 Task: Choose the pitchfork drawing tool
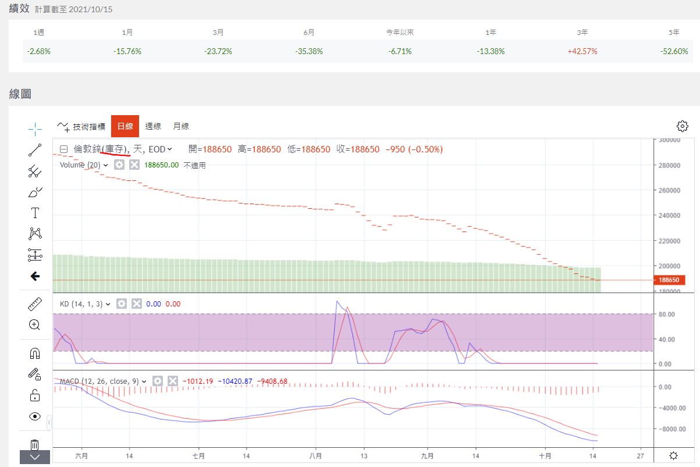(x=35, y=171)
